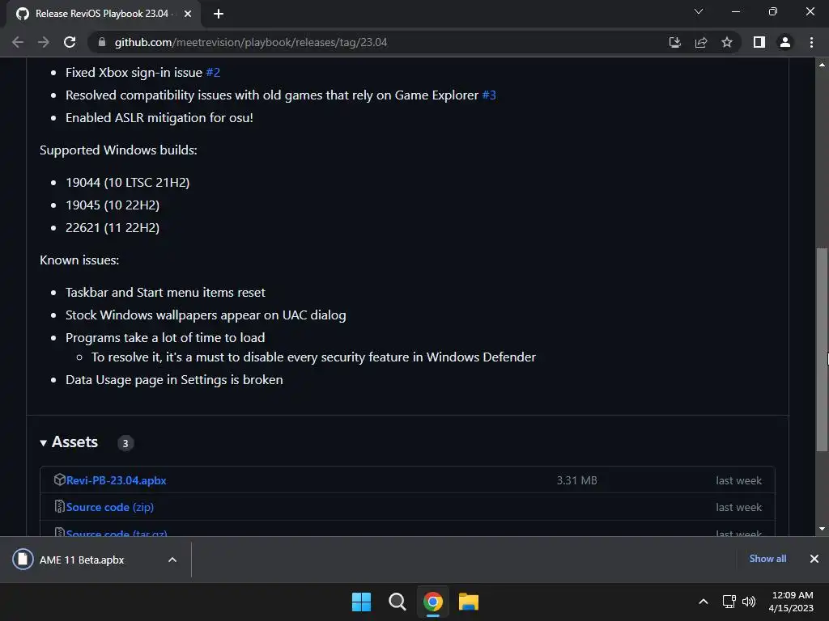Click Chrome icon in the taskbar
This screenshot has width=829, height=621.
click(x=433, y=602)
